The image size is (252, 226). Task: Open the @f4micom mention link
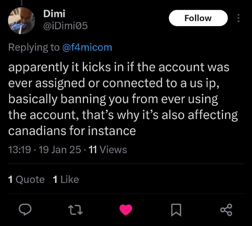(87, 47)
